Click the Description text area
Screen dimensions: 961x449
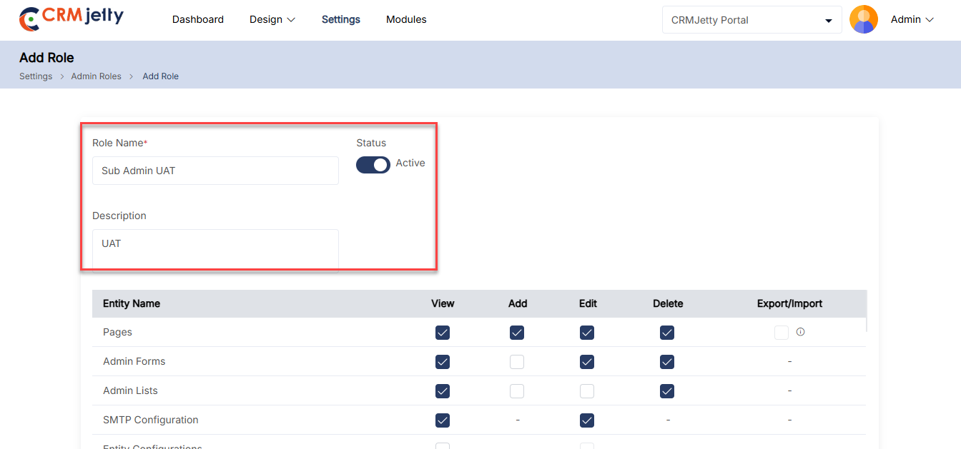point(215,249)
